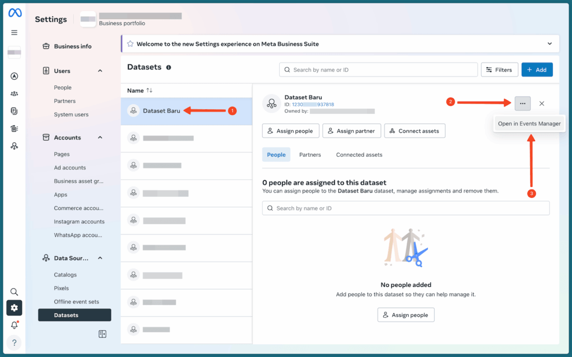Select Open in Events Manager menu item
Image resolution: width=572 pixels, height=357 pixels.
(x=529, y=124)
